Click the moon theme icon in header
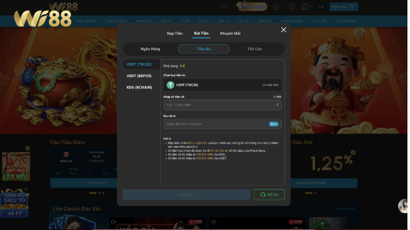 (x=276, y=7)
